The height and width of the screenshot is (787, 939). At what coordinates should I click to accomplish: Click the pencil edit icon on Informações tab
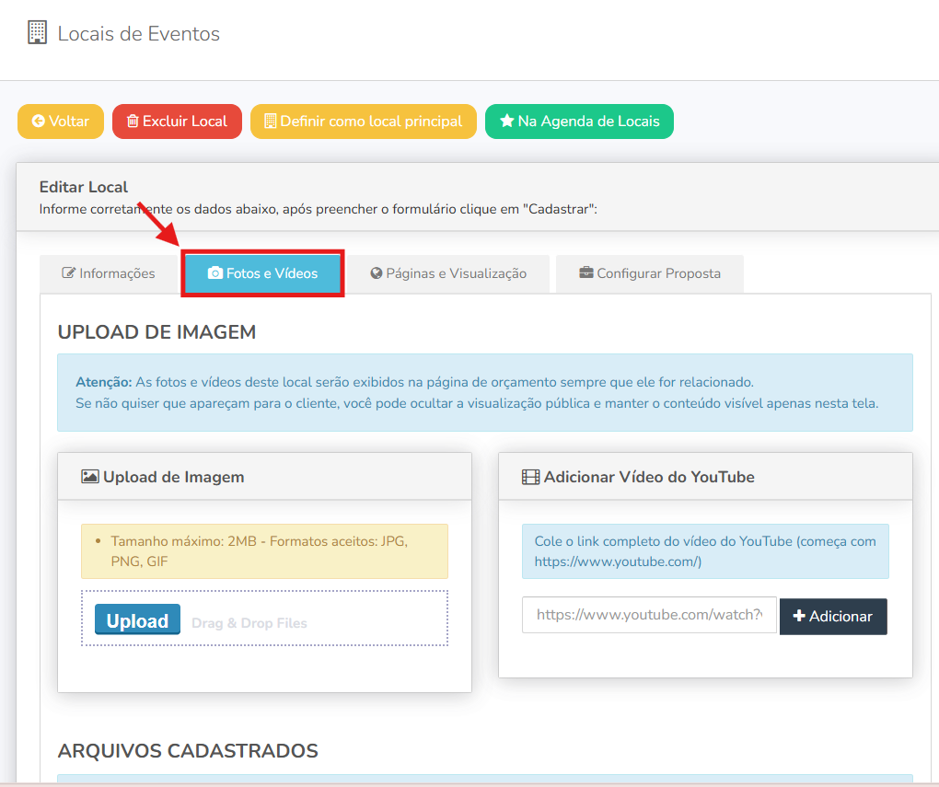coord(69,273)
